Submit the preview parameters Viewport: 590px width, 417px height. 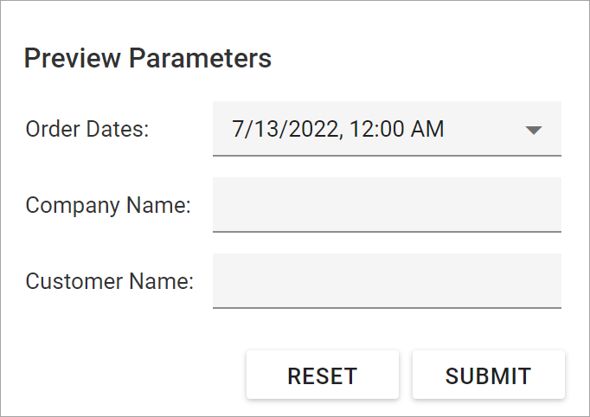tap(488, 375)
